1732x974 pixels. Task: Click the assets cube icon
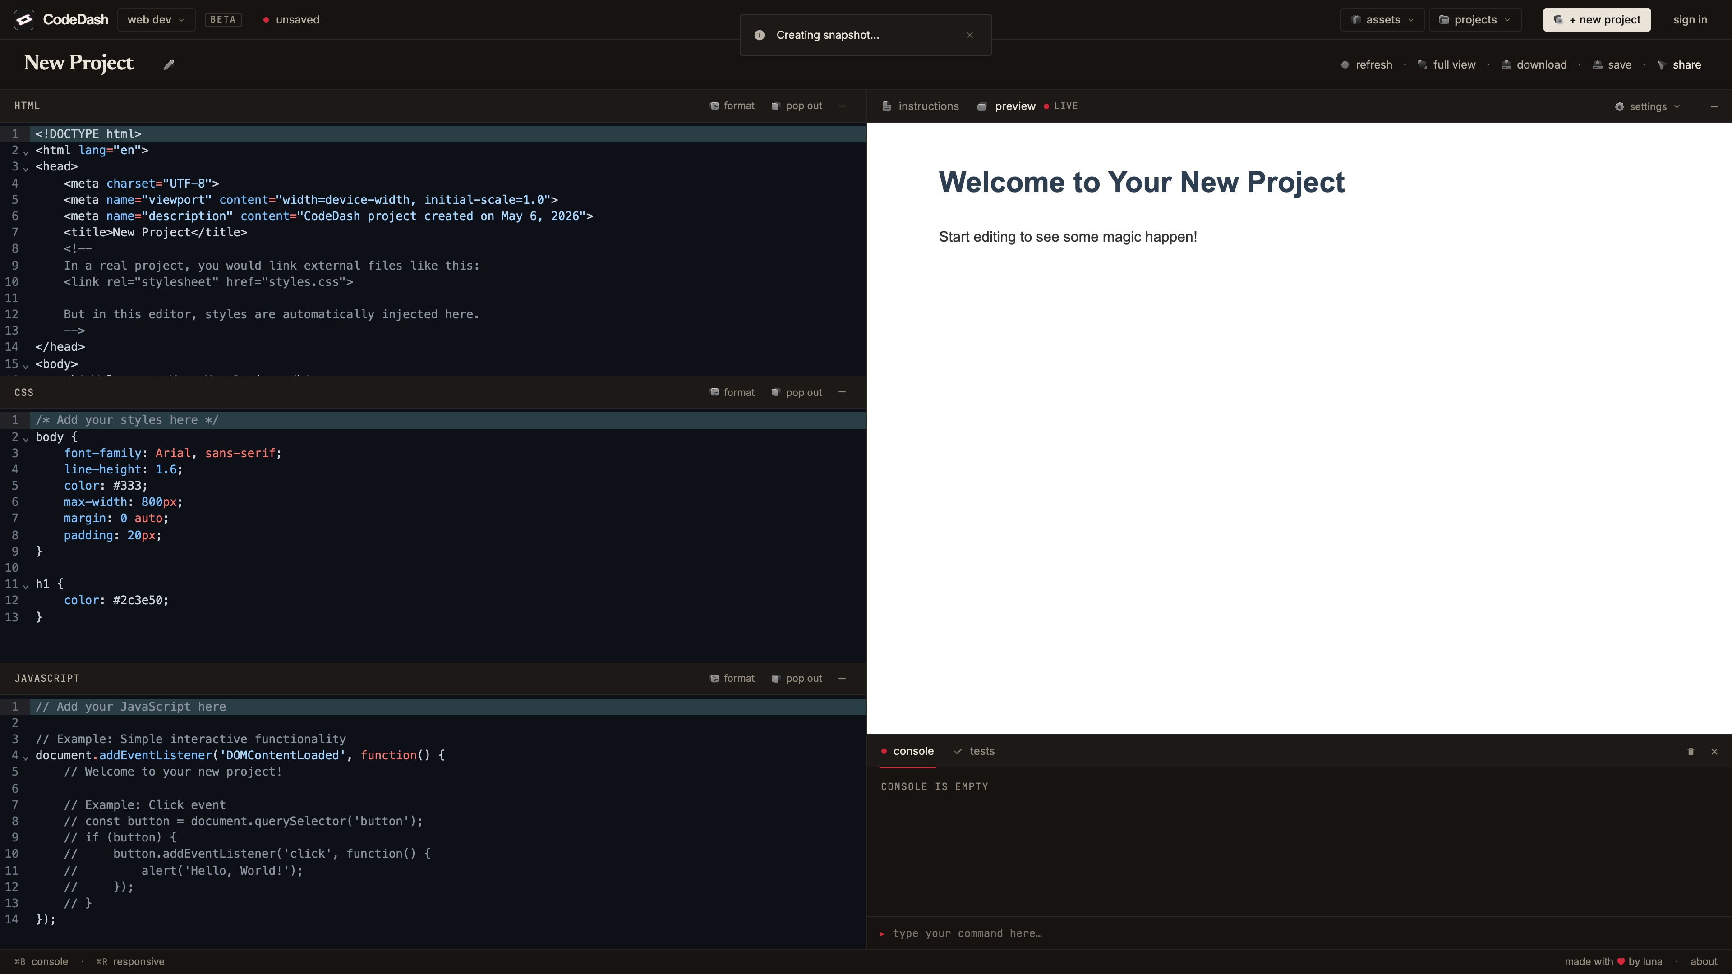coord(1356,19)
